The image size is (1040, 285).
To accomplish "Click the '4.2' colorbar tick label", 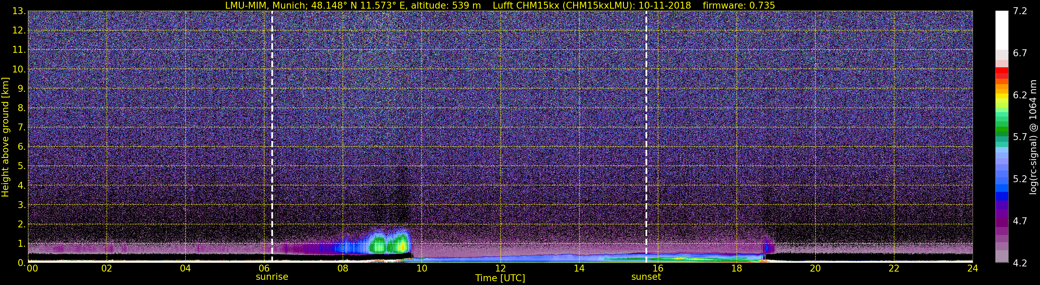I will [1020, 263].
